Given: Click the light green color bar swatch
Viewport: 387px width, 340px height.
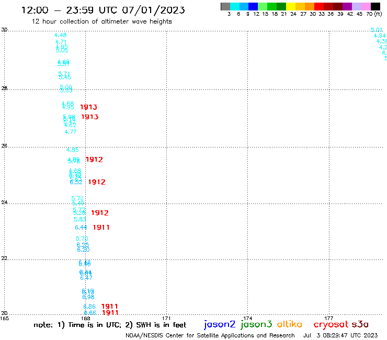Looking at the screenshot, I should tap(263, 6).
